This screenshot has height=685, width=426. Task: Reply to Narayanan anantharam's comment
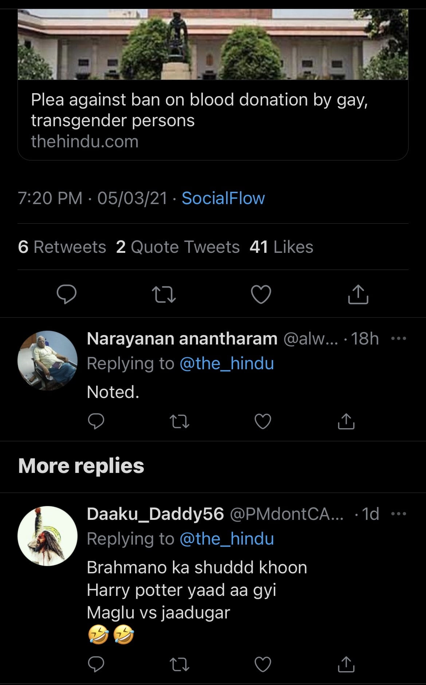[96, 421]
